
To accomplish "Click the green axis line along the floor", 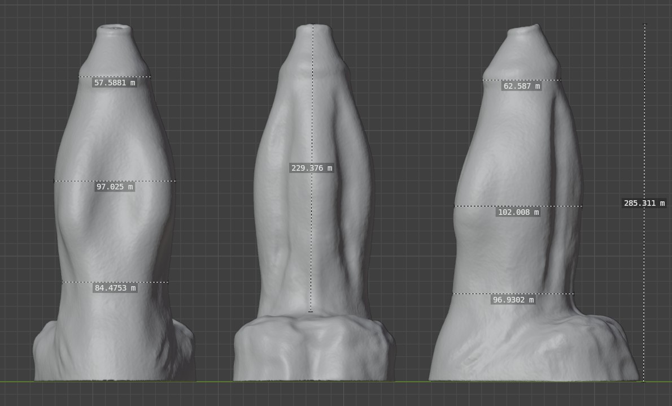I will (215, 382).
